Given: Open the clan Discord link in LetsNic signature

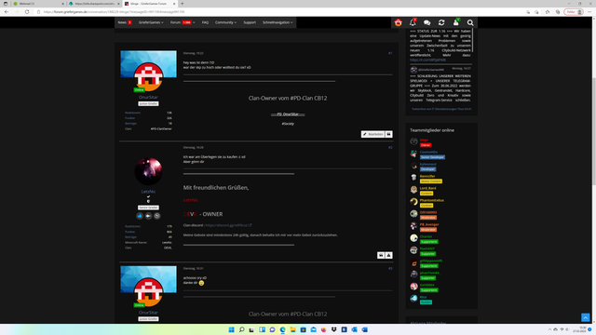Looking at the screenshot, I should pyautogui.click(x=228, y=225).
